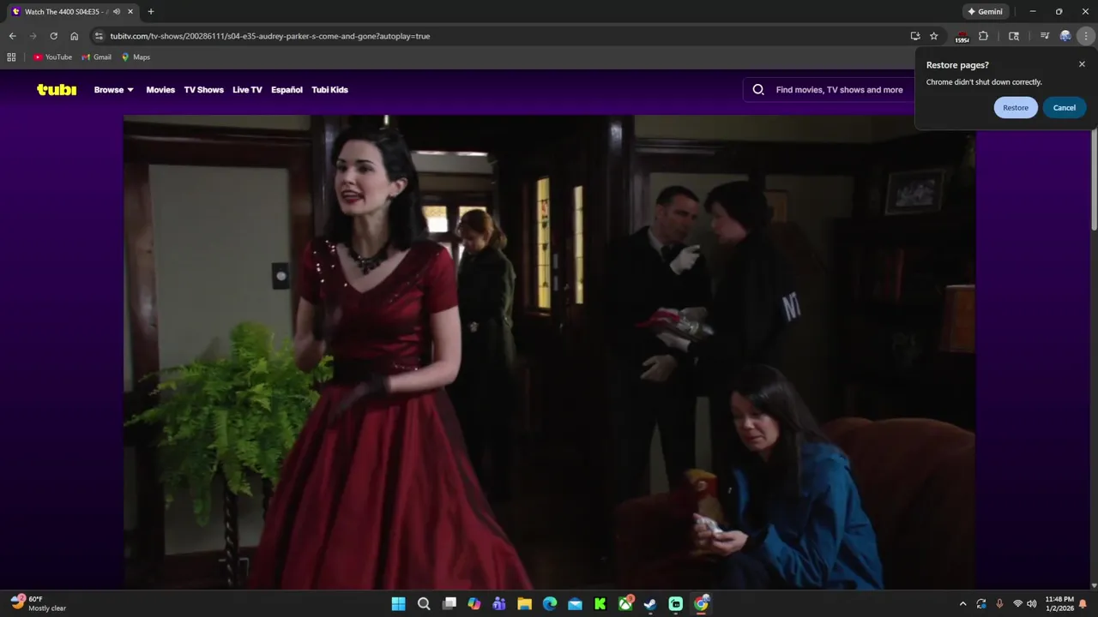
Task: Select the Watch The 4400 S04:E35 tab
Action: [72, 12]
